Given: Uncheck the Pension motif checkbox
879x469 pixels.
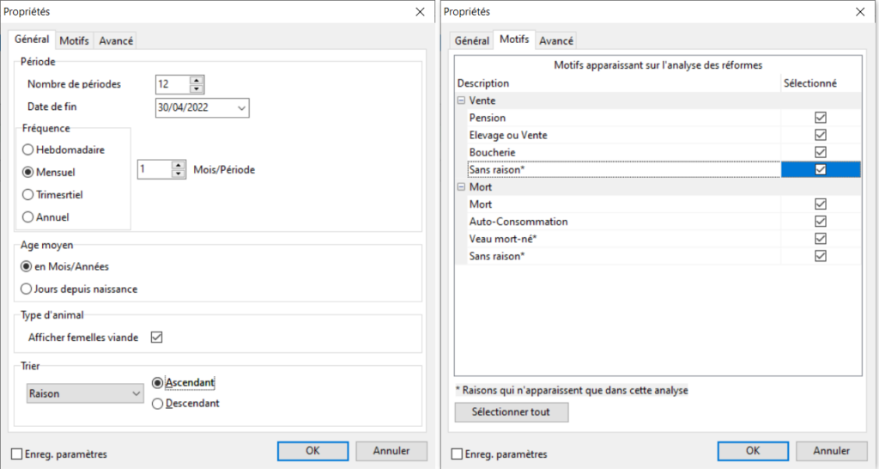Looking at the screenshot, I should coord(820,118).
